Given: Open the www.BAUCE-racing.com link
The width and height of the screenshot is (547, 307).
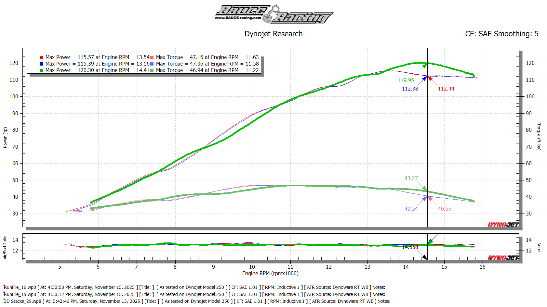Looking at the screenshot, I should pyautogui.click(x=238, y=18).
